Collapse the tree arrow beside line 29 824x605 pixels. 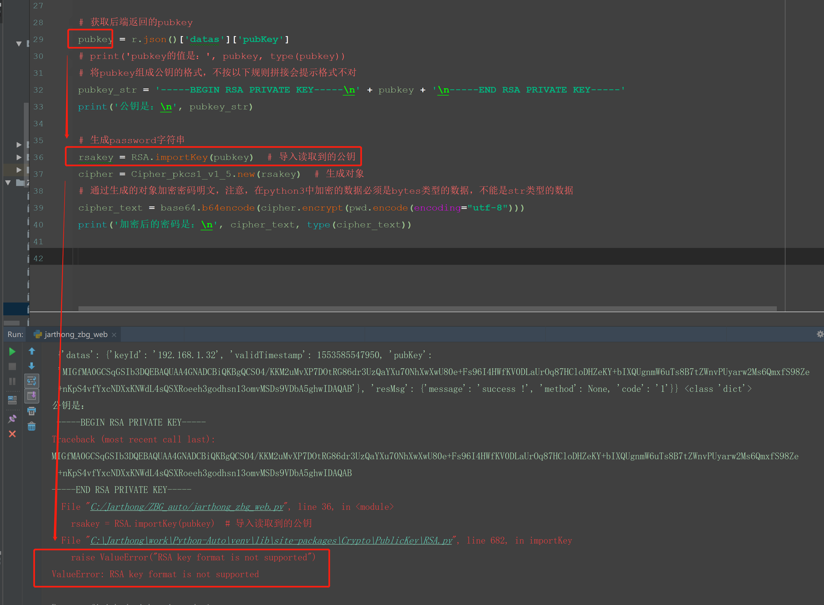[x=19, y=44]
